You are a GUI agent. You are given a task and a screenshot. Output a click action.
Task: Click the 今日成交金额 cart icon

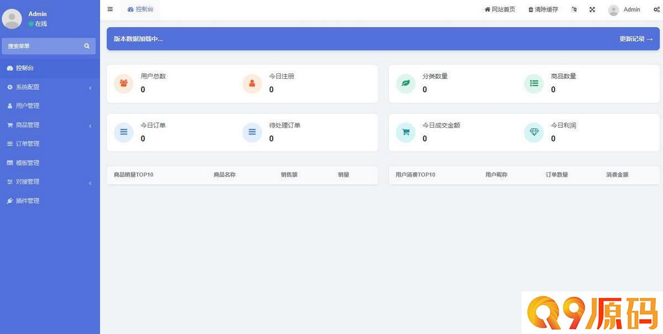tap(406, 132)
